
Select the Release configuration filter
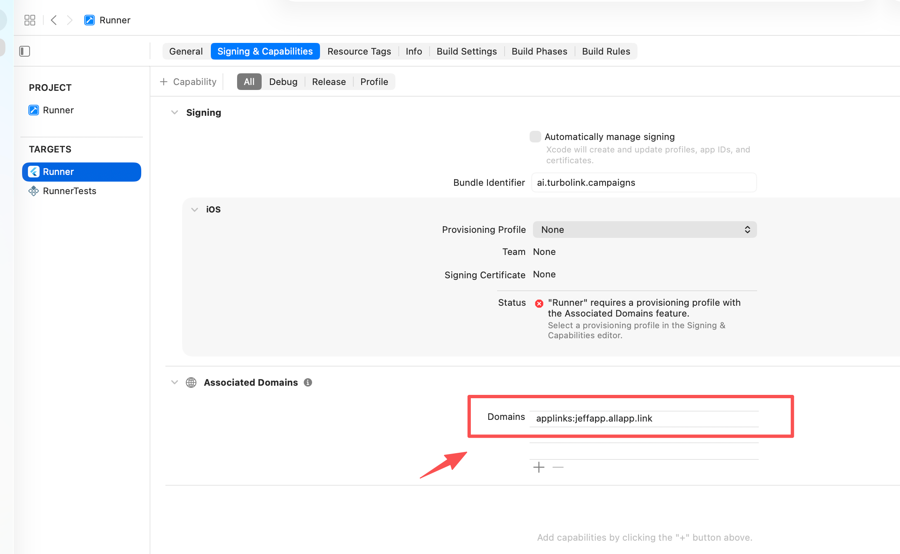[x=329, y=82]
